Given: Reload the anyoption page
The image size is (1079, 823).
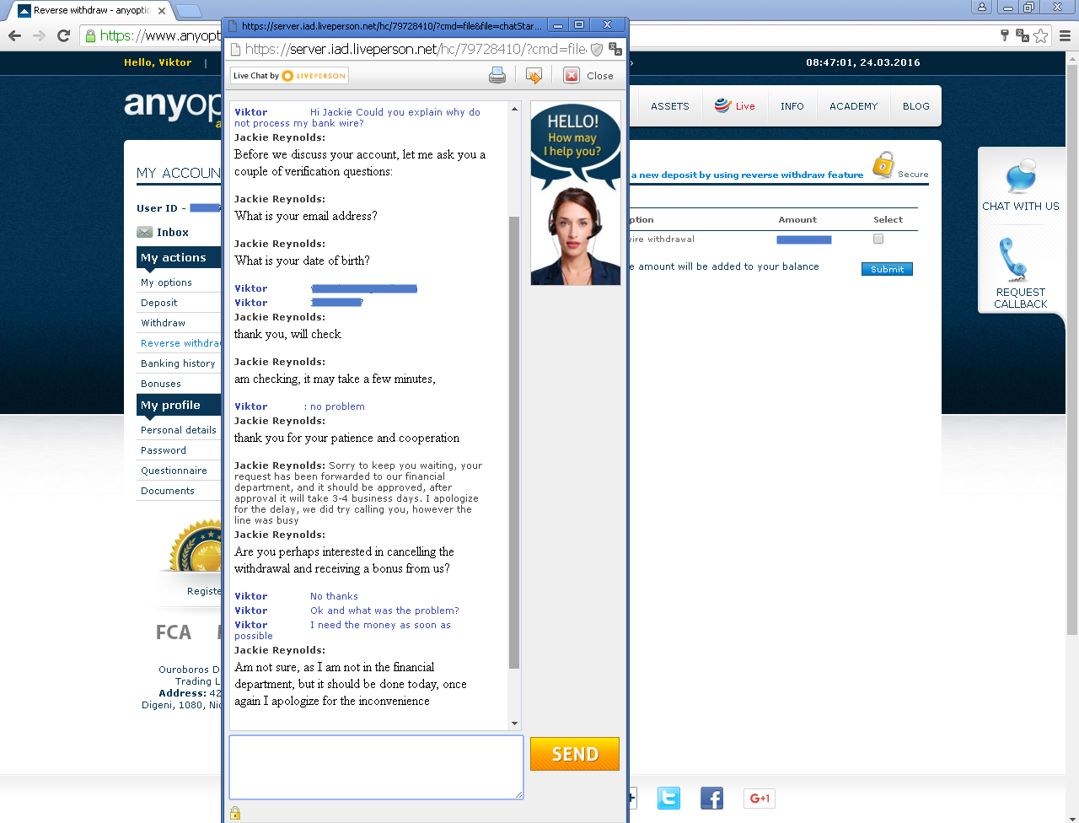Looking at the screenshot, I should 63,35.
